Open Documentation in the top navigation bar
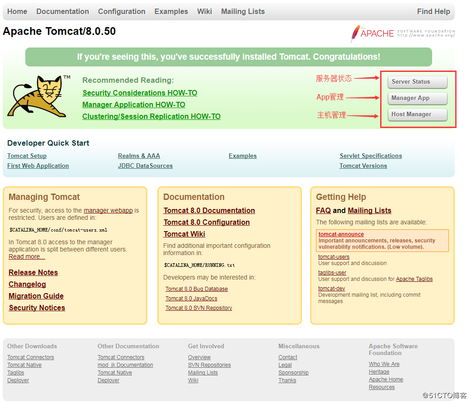This screenshot has height=403, width=471. point(62,11)
